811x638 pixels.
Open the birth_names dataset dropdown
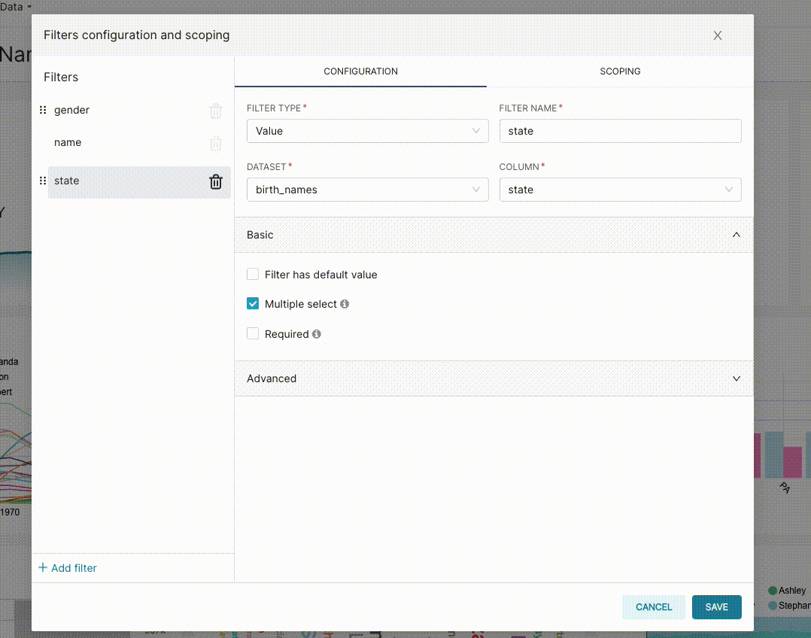(368, 190)
